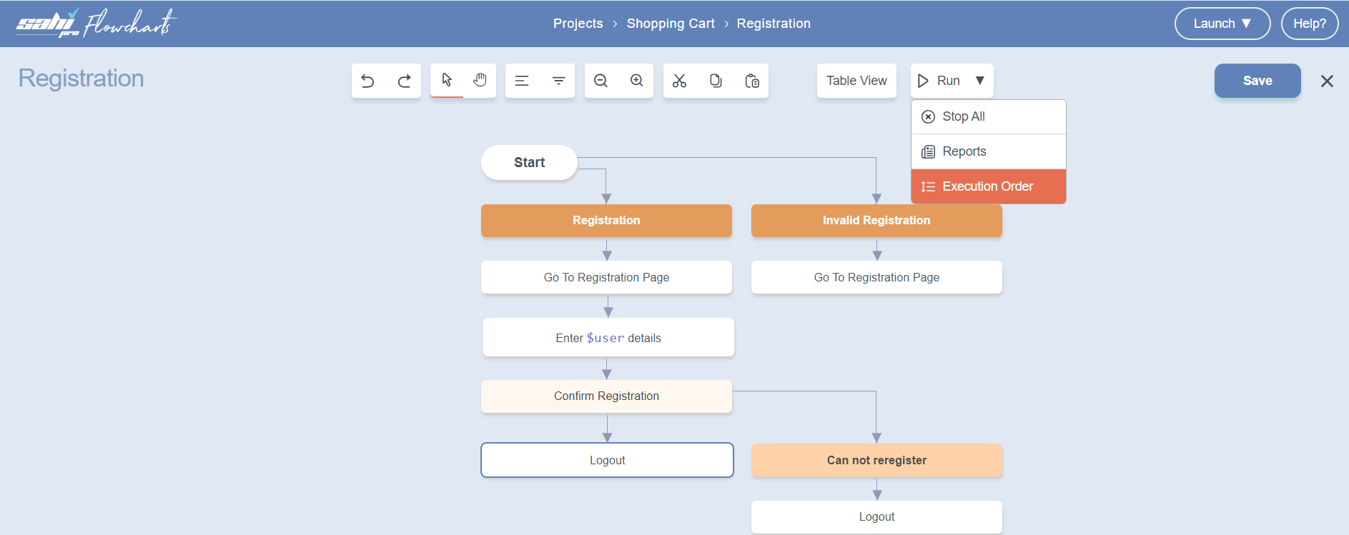Save the flowchart

[1257, 81]
